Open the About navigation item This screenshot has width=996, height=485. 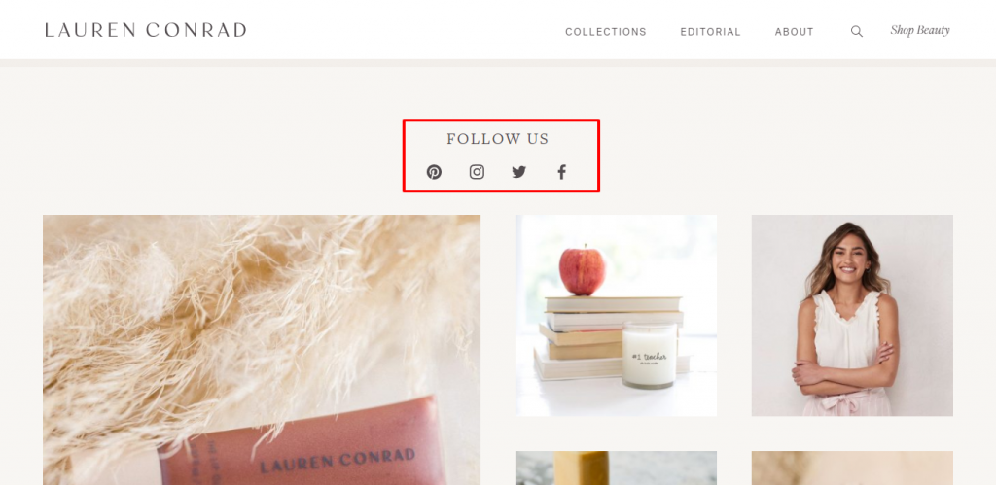click(x=795, y=32)
